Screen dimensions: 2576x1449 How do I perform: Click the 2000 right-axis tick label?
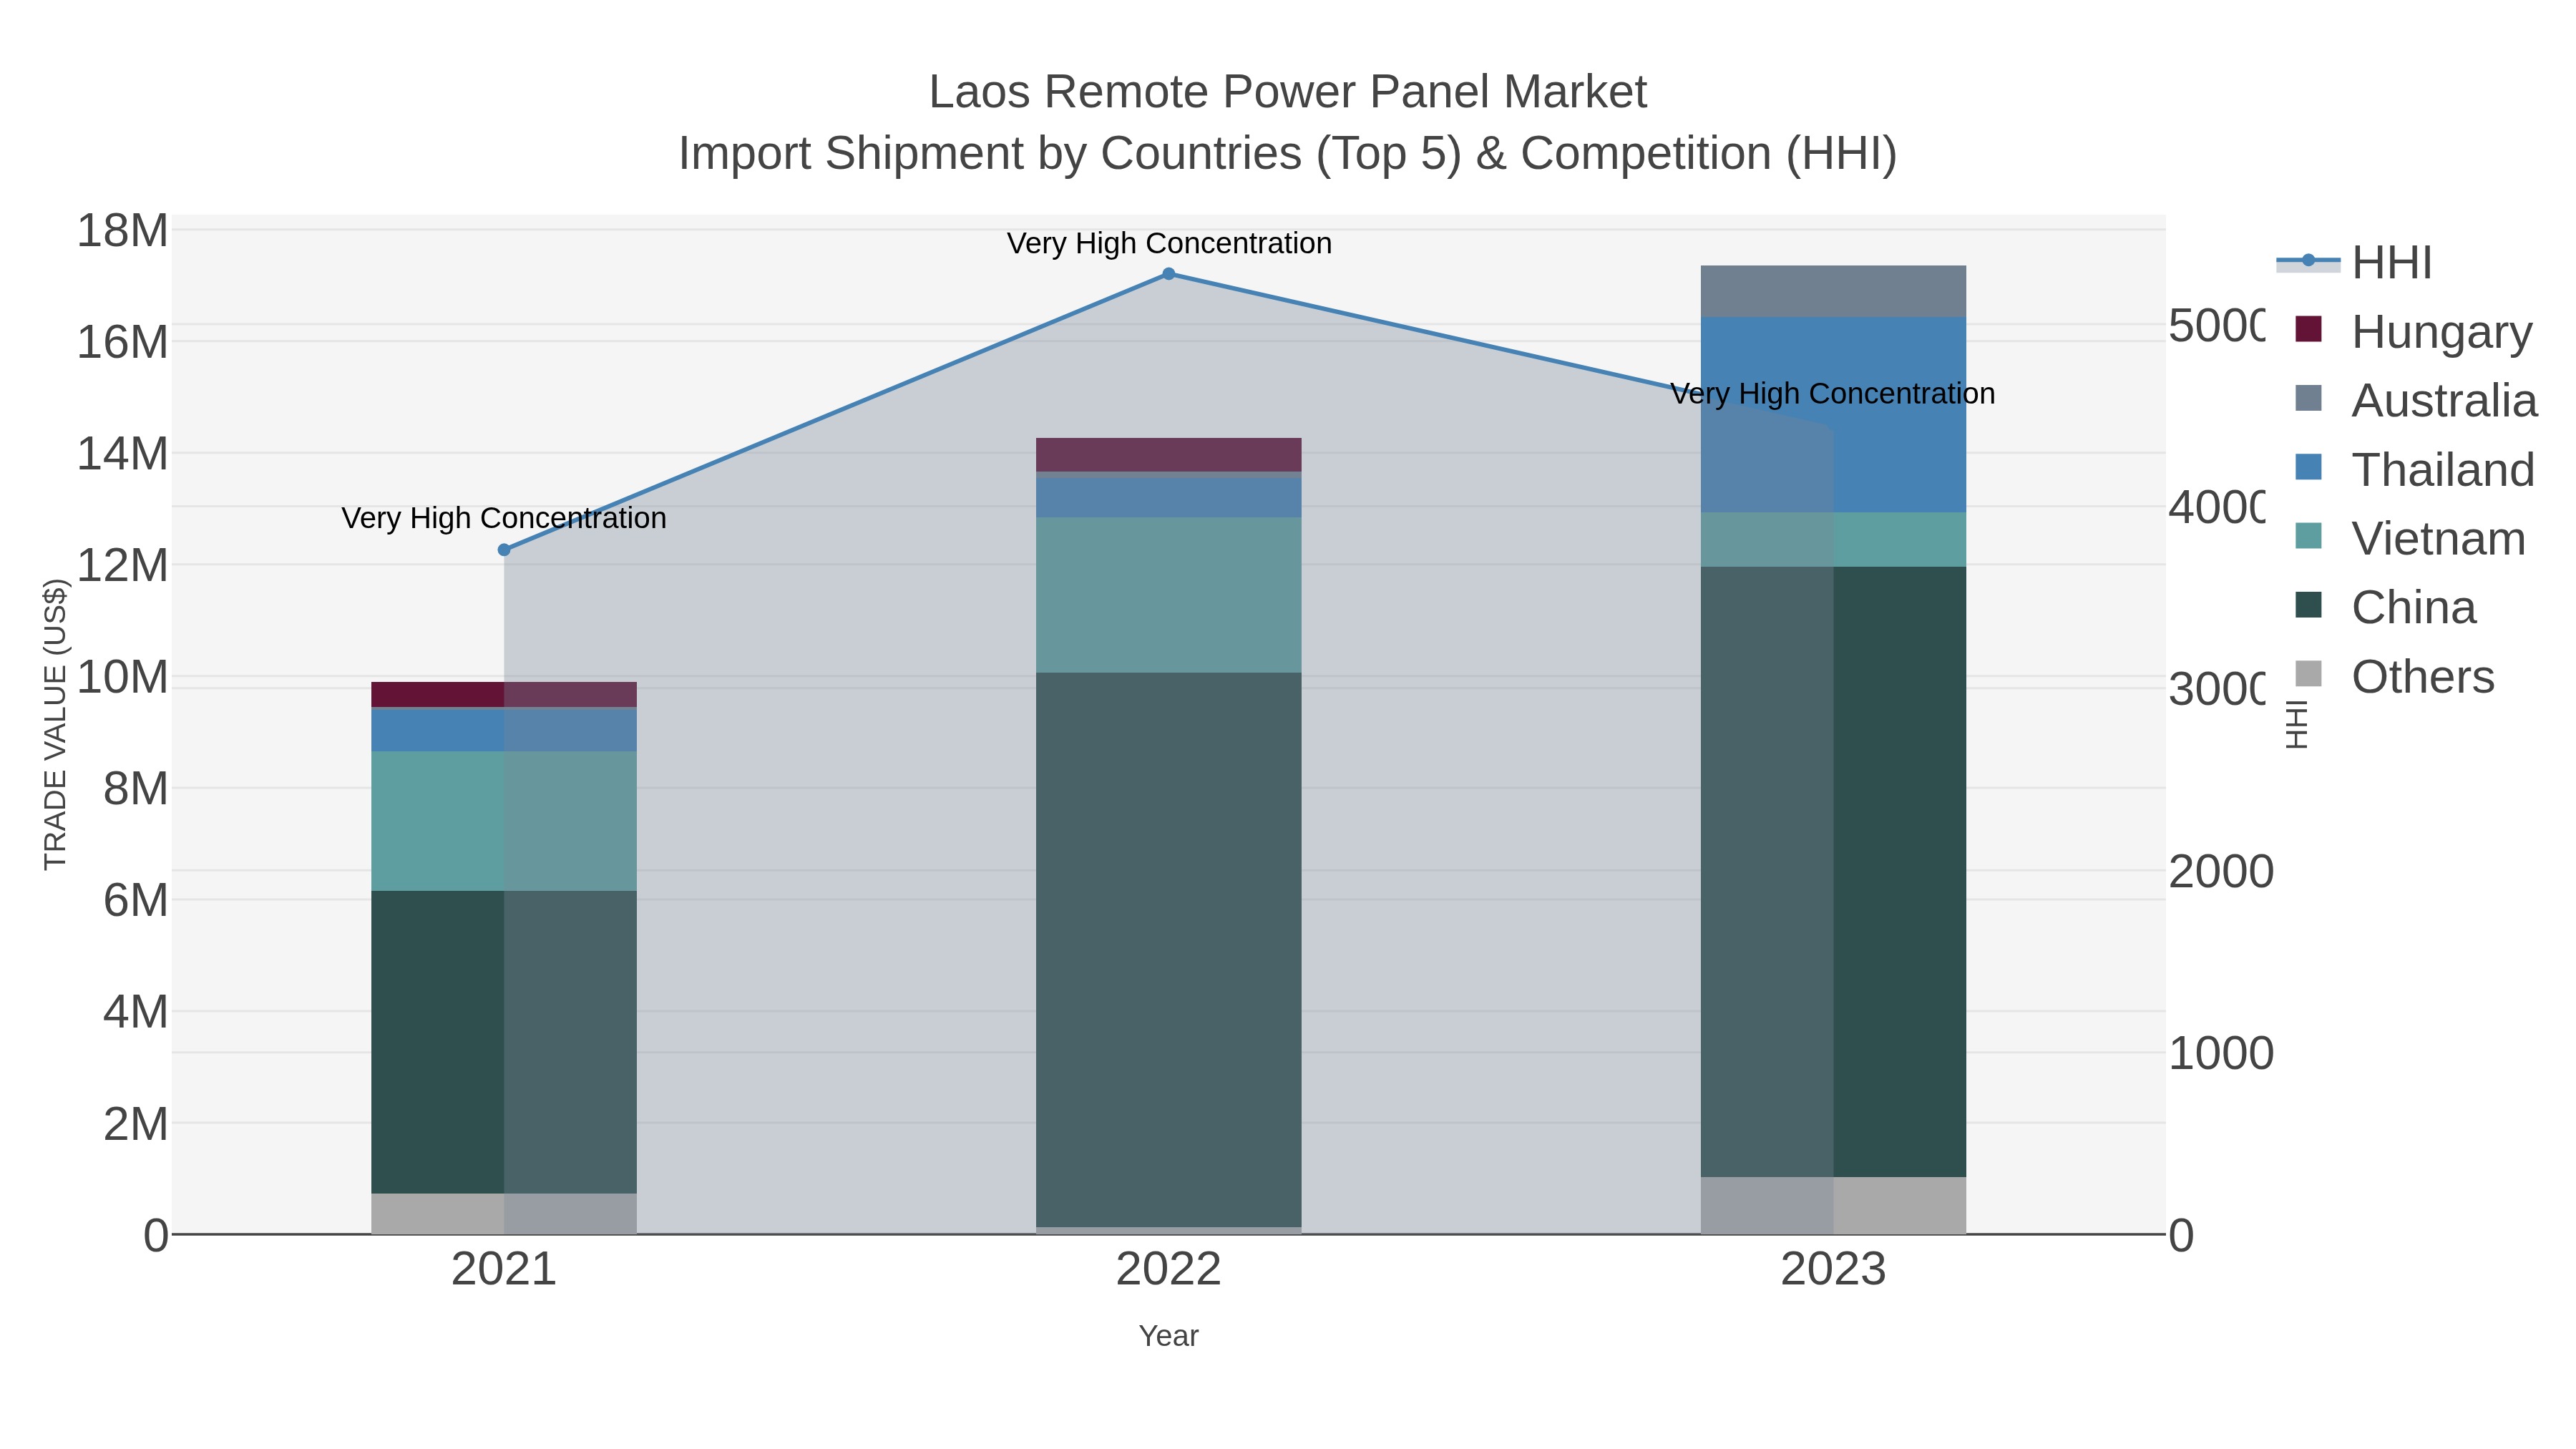point(2221,872)
